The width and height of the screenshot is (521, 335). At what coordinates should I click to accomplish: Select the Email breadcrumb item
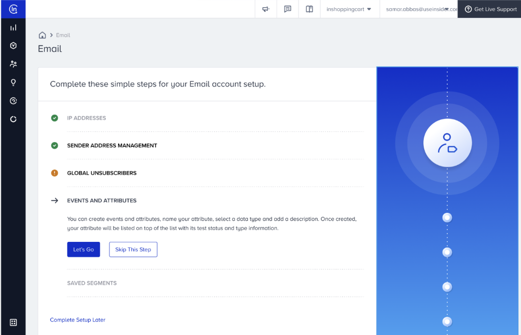[63, 35]
